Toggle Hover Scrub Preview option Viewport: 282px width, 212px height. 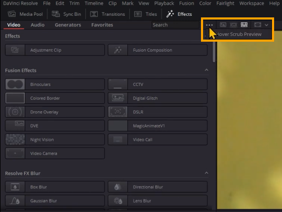(x=239, y=34)
